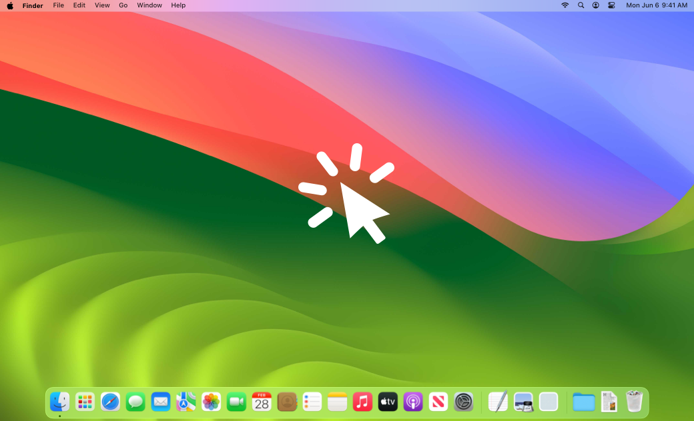
Task: Open the Photos app
Action: pos(211,402)
